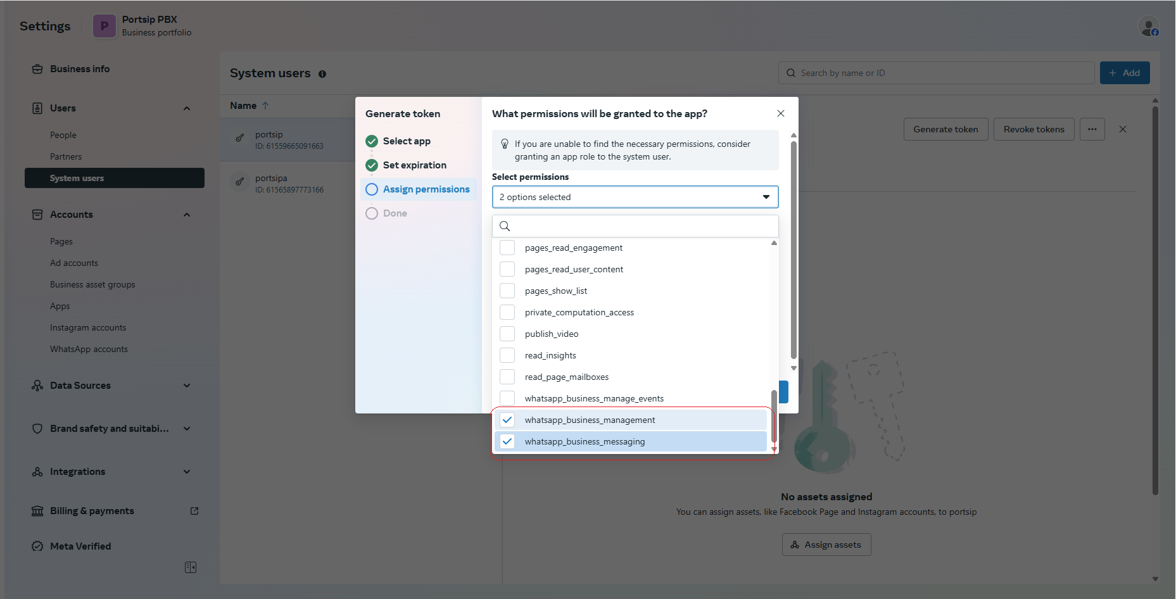This screenshot has height=599, width=1176.
Task: Go to the People menu item
Action: 63,135
